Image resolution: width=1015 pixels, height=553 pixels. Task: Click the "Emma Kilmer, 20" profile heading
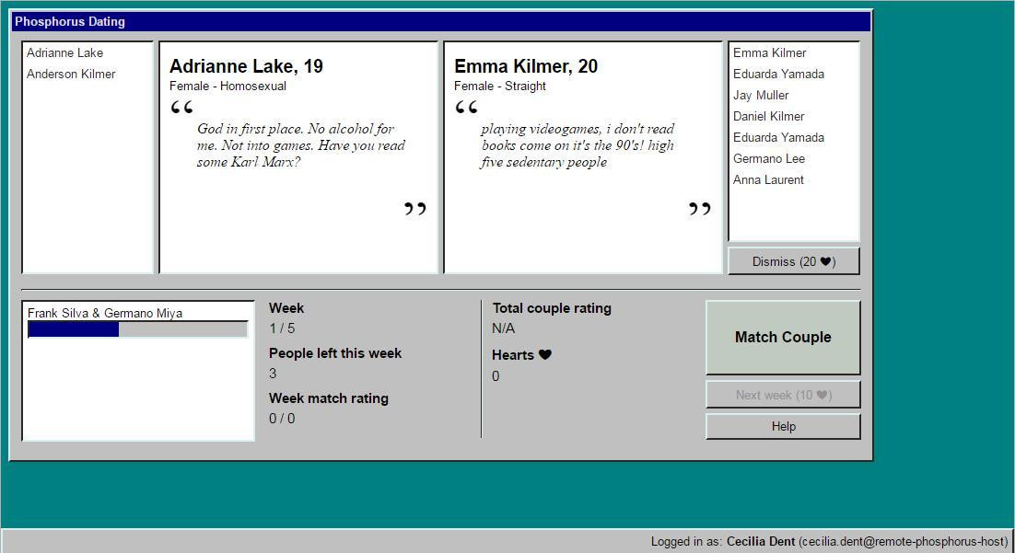click(526, 66)
